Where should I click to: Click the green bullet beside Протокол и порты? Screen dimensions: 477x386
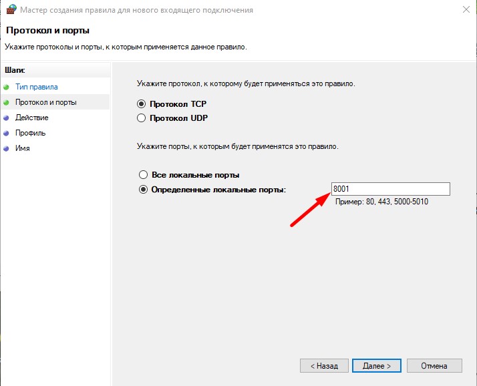[7, 103]
